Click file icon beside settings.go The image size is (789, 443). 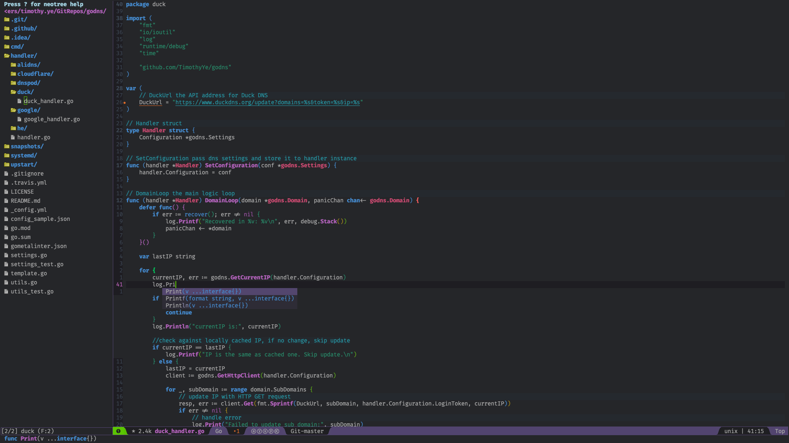click(6, 255)
